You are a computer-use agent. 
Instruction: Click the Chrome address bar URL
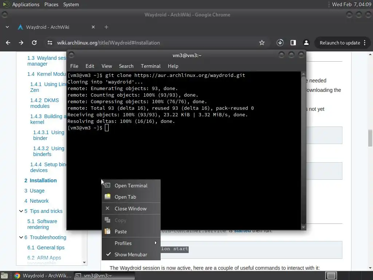pos(109,43)
